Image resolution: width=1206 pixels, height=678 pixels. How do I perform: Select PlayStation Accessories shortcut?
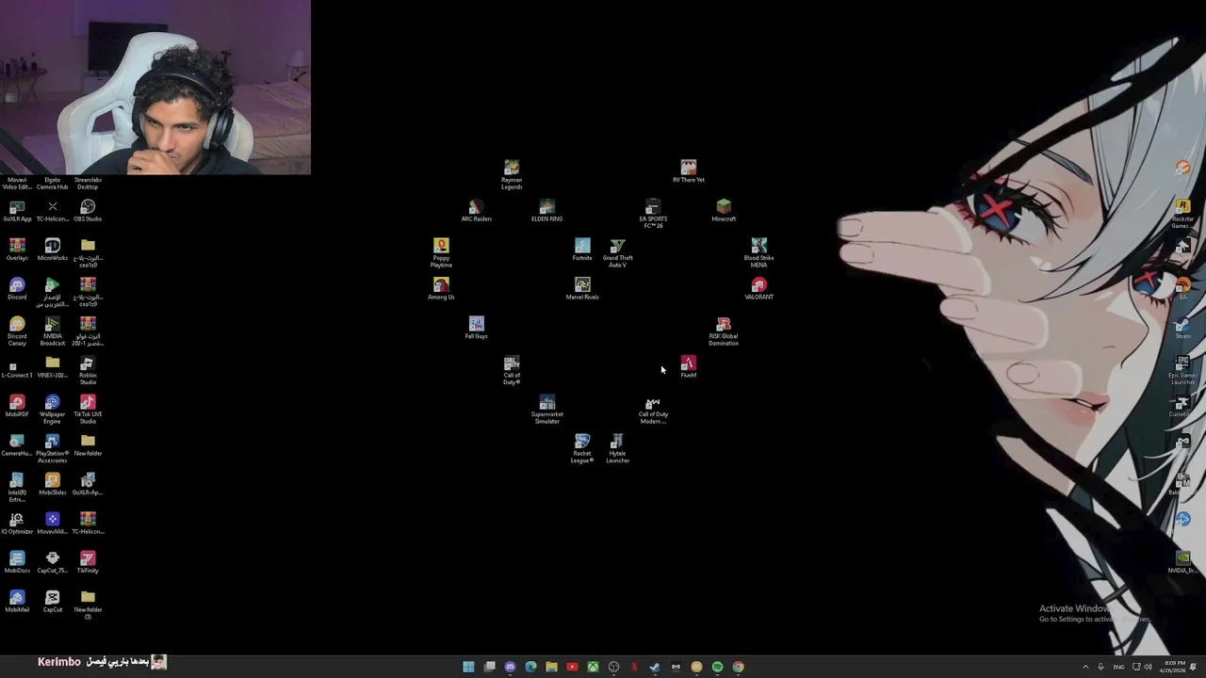53,448
